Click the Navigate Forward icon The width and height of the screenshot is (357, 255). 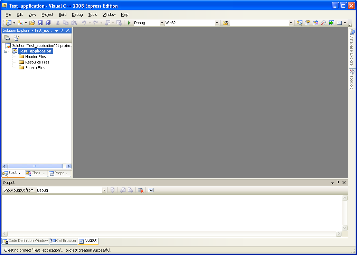119,23
